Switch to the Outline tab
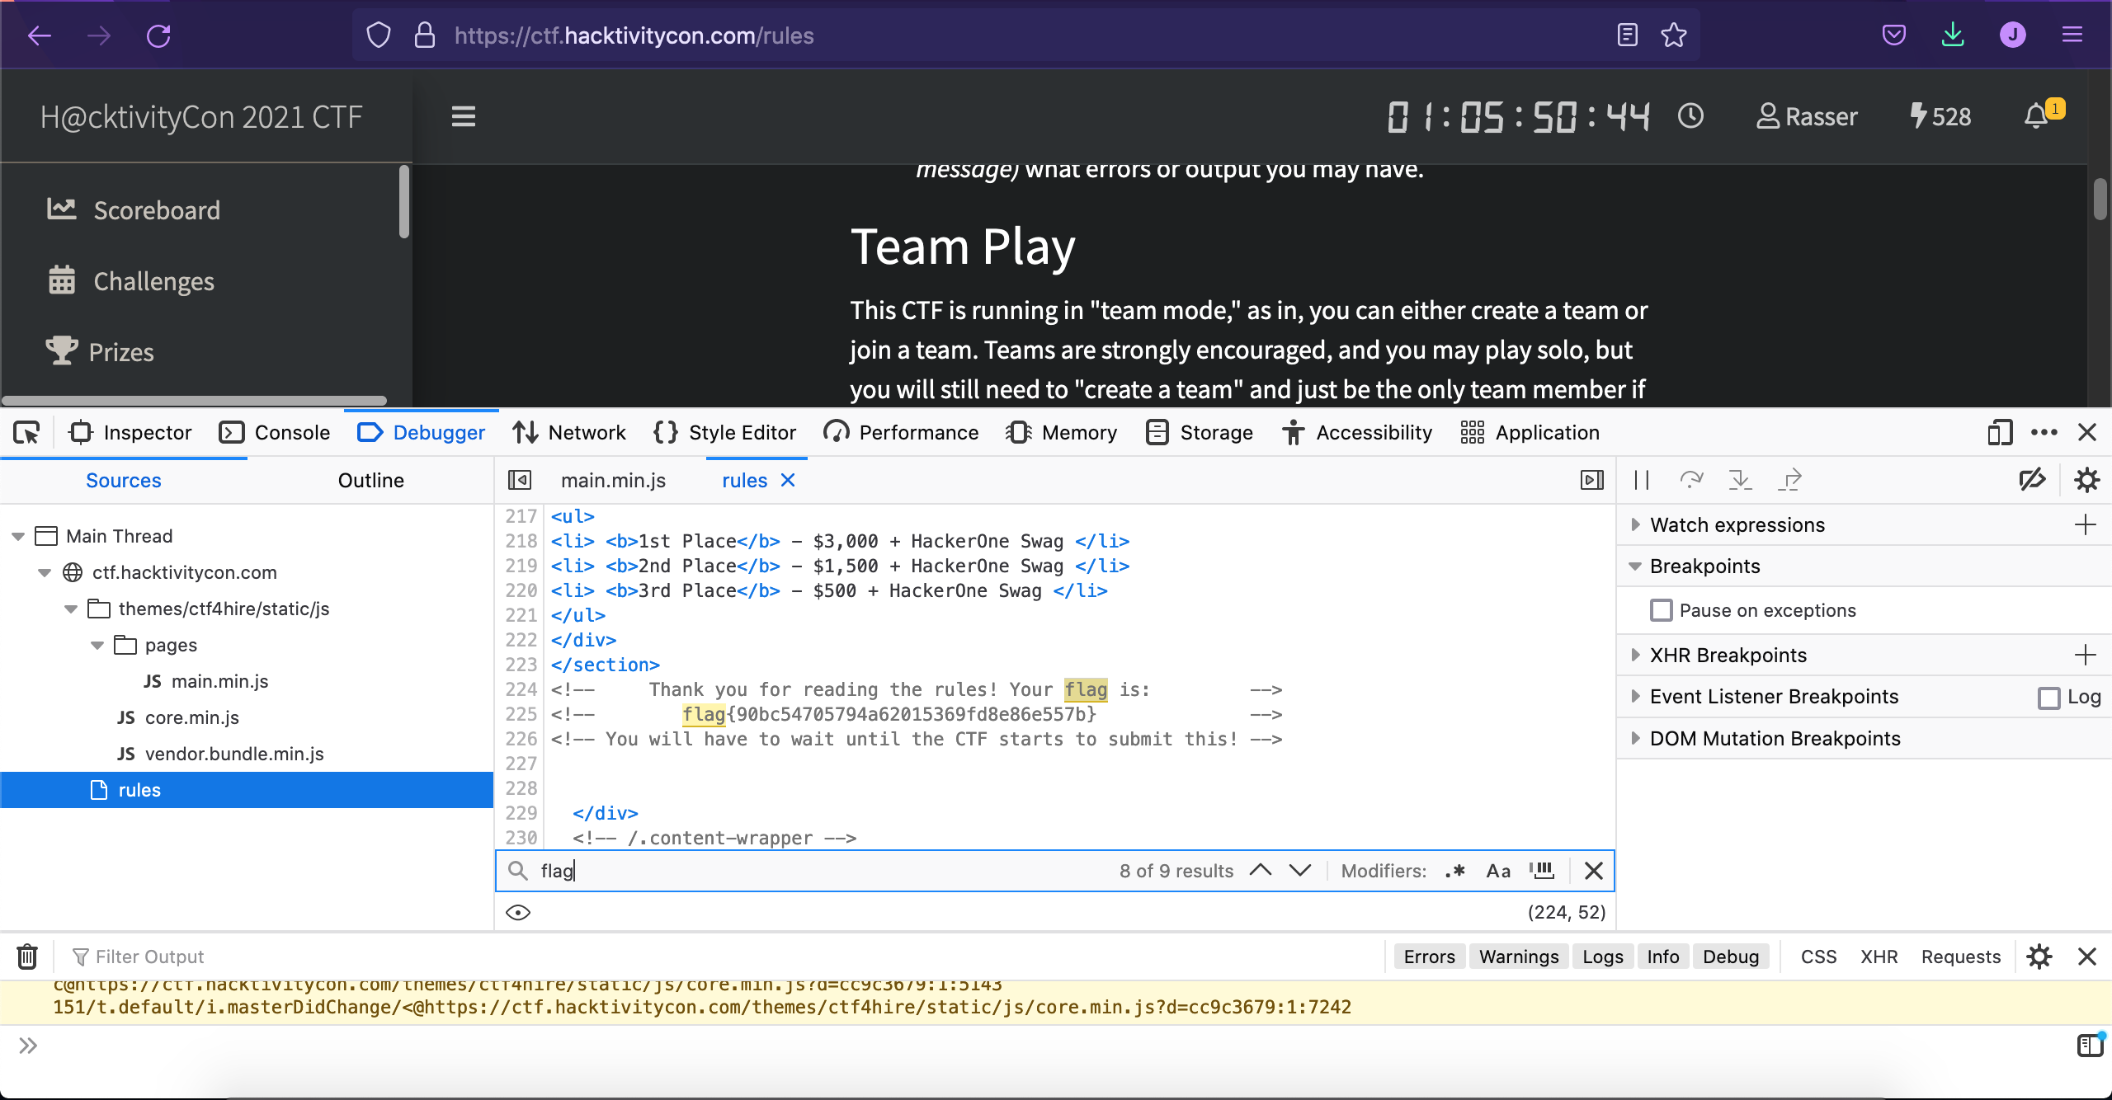This screenshot has height=1100, width=2112. tap(370, 480)
